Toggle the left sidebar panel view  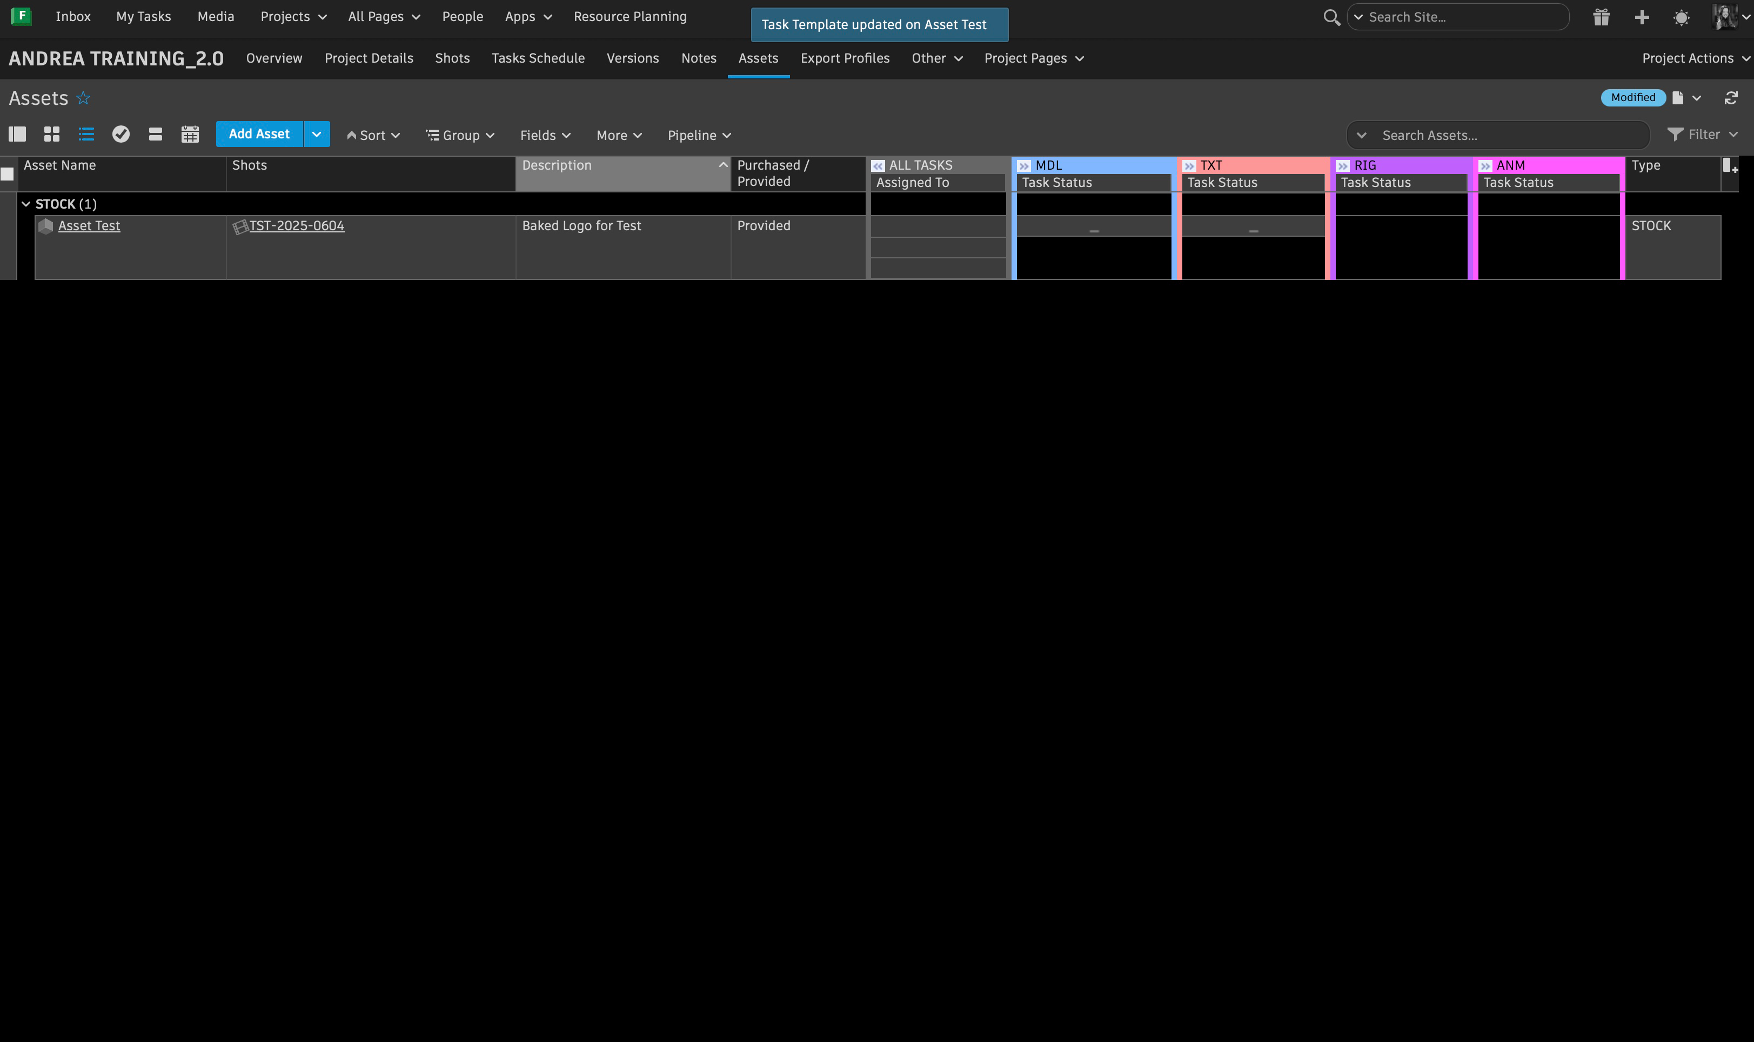(17, 134)
